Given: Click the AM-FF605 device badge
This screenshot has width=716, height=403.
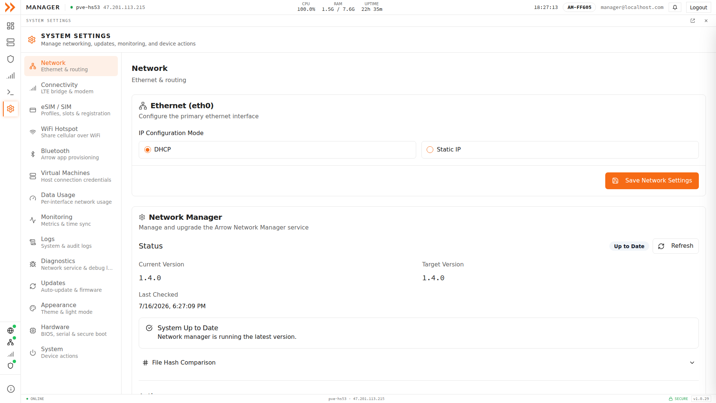Looking at the screenshot, I should [579, 7].
